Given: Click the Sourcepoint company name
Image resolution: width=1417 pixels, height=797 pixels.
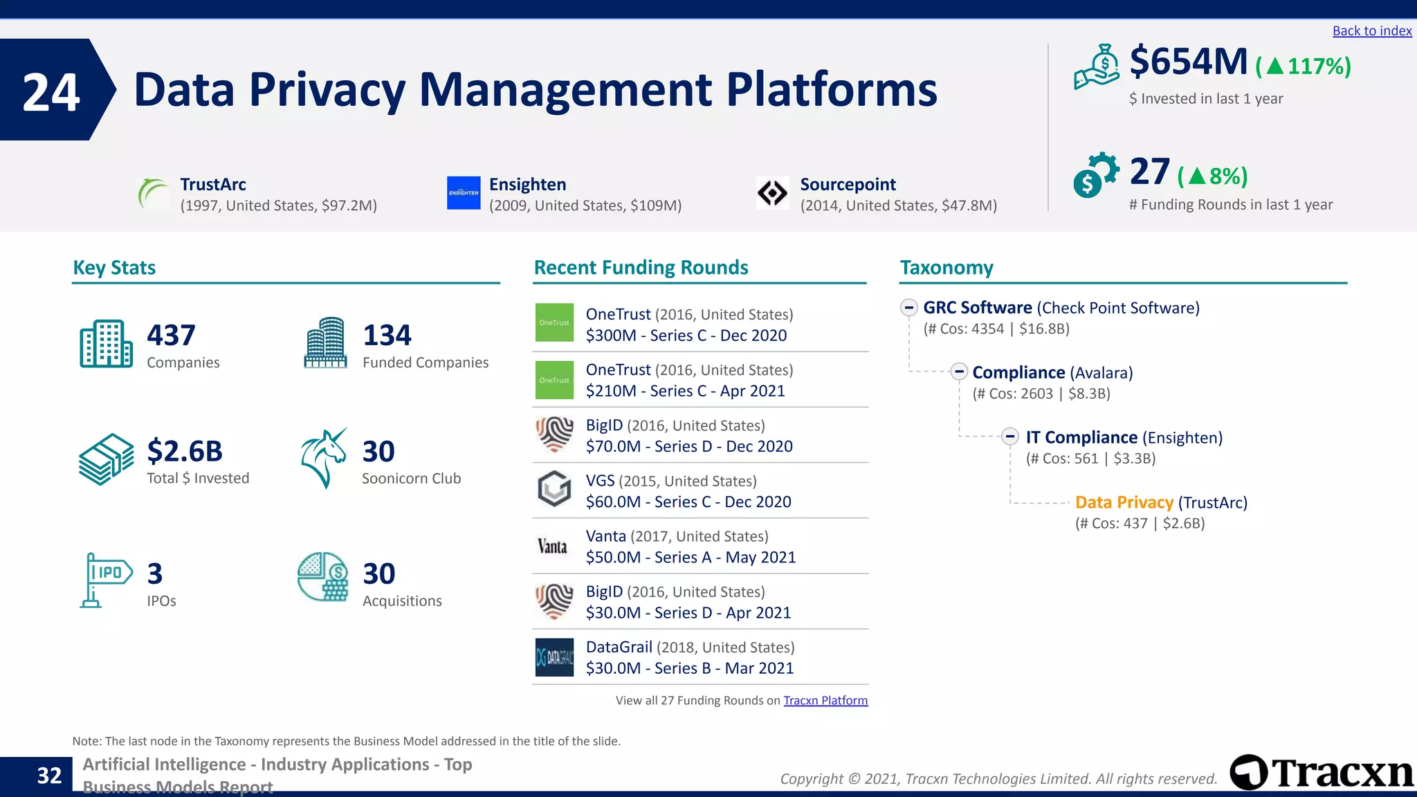Looking at the screenshot, I should tap(848, 185).
